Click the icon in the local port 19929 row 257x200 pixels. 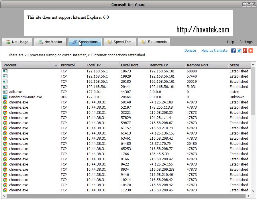5,76
